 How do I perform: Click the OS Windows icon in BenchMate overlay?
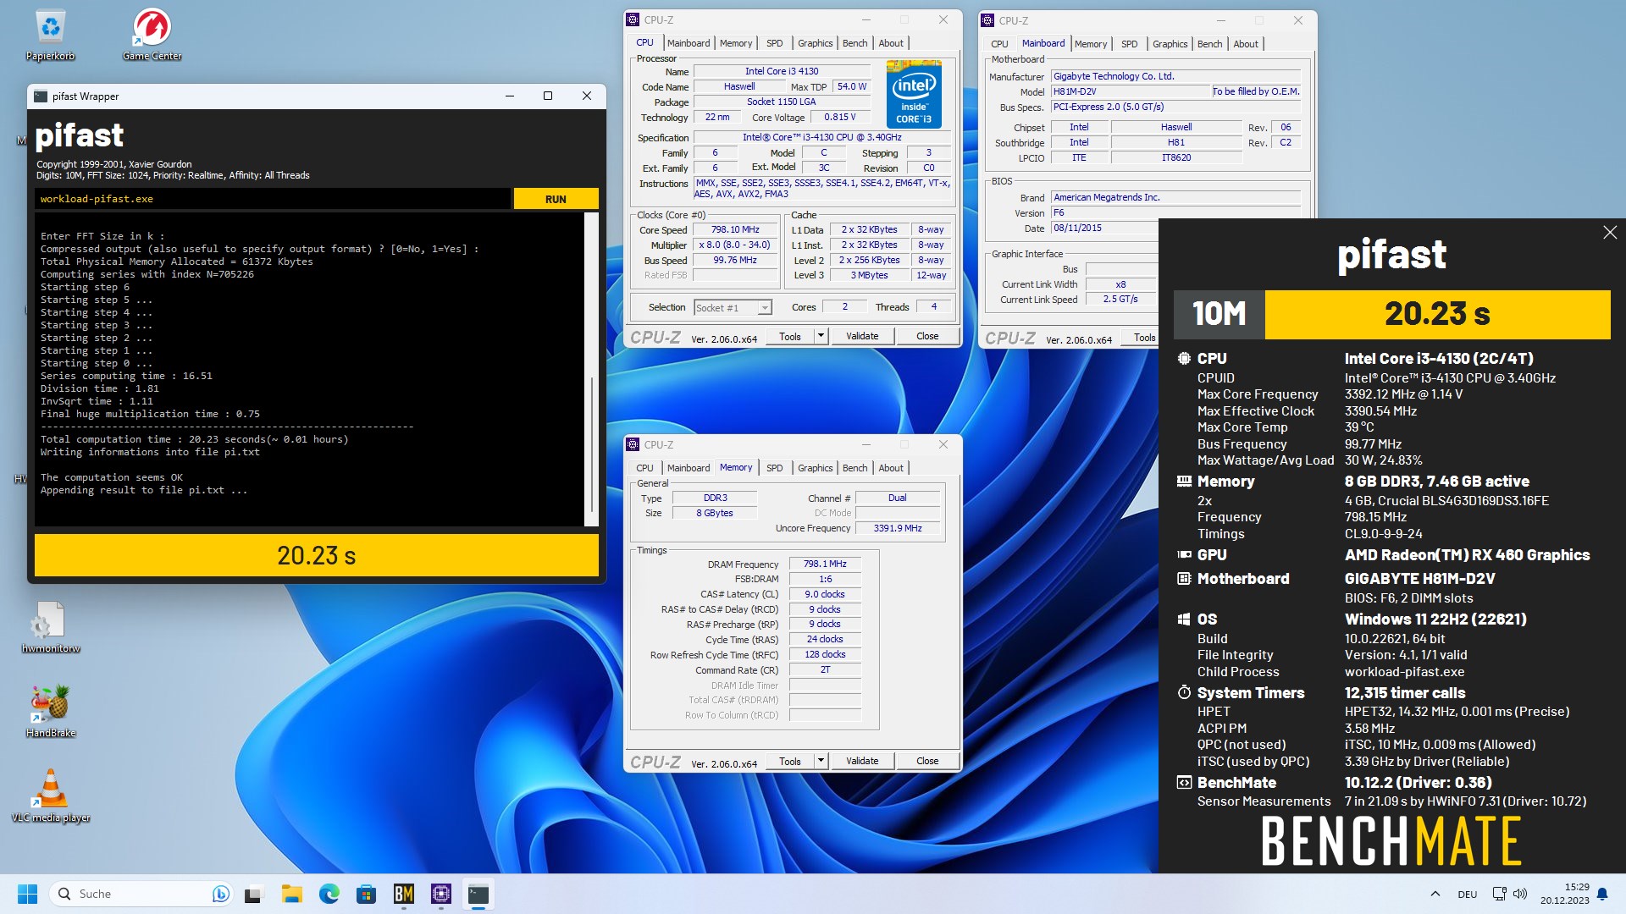[1184, 619]
